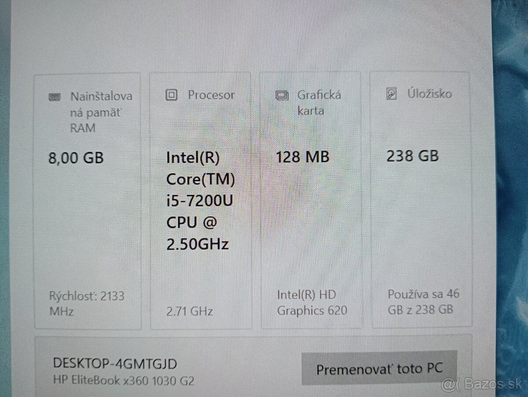The height and width of the screenshot is (397, 528).
Task: Select the 128 MB graphics memory value
Action: pos(303,157)
